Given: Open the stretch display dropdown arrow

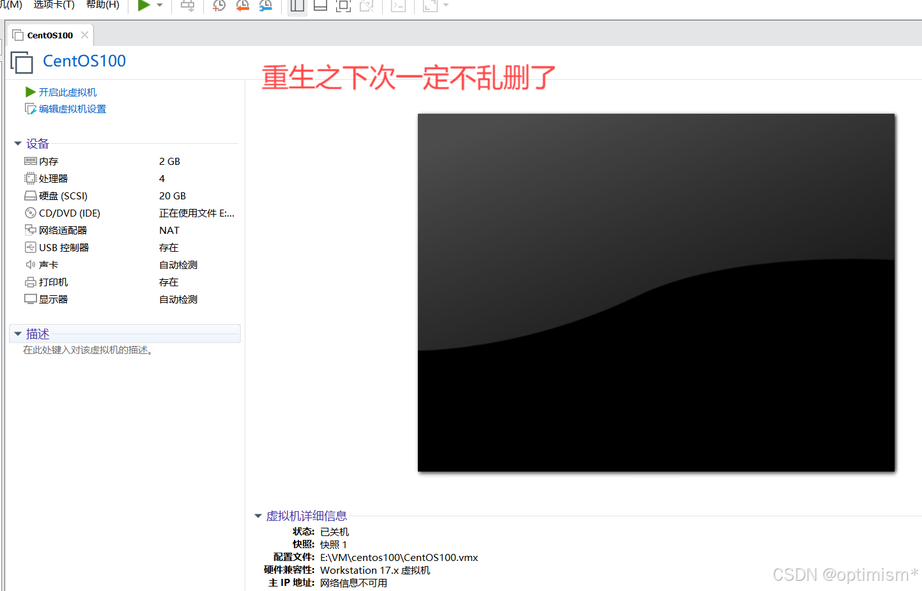Looking at the screenshot, I should click(446, 5).
